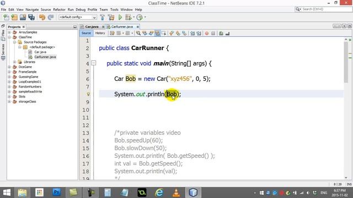Click the Undo arrow icon
Image resolution: width=353 pixels, height=198 pixels.
pos(42,17)
